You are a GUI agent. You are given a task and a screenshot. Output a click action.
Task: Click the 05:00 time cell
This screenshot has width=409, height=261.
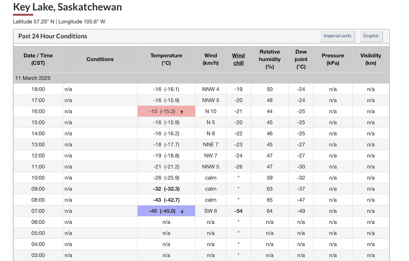[x=38, y=233]
